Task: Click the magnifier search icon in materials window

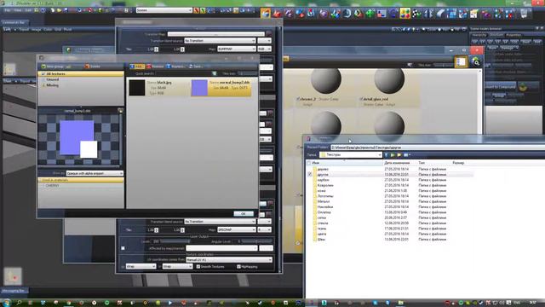Action: click(475, 62)
